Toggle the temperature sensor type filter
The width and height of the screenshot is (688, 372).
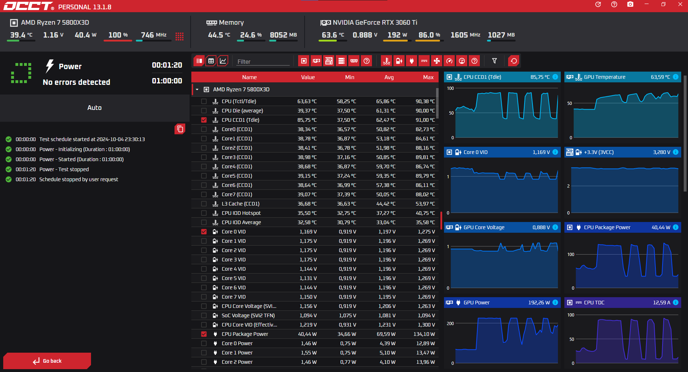pos(387,61)
